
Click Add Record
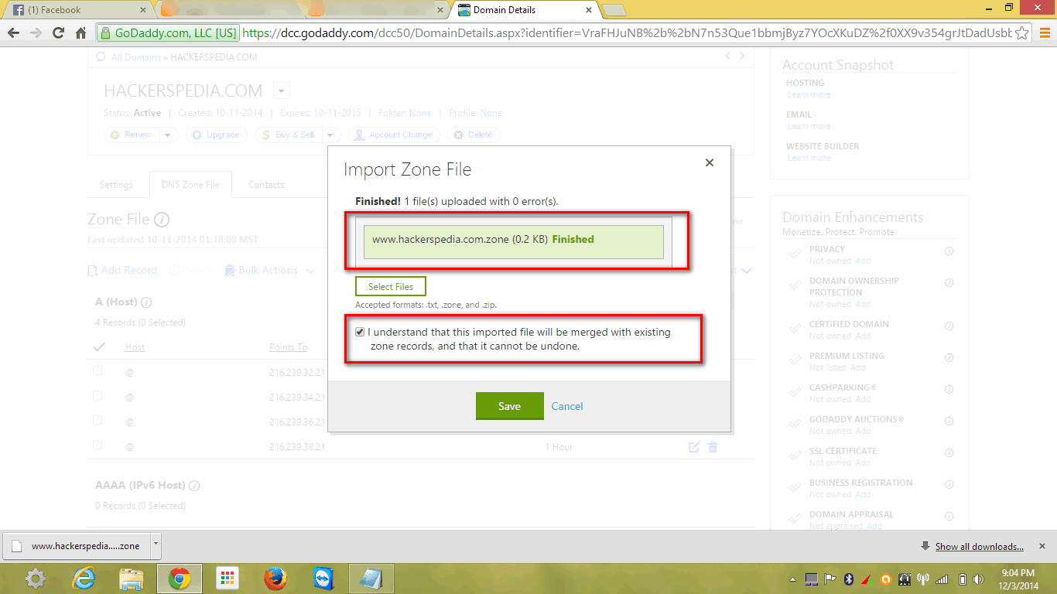click(x=122, y=271)
